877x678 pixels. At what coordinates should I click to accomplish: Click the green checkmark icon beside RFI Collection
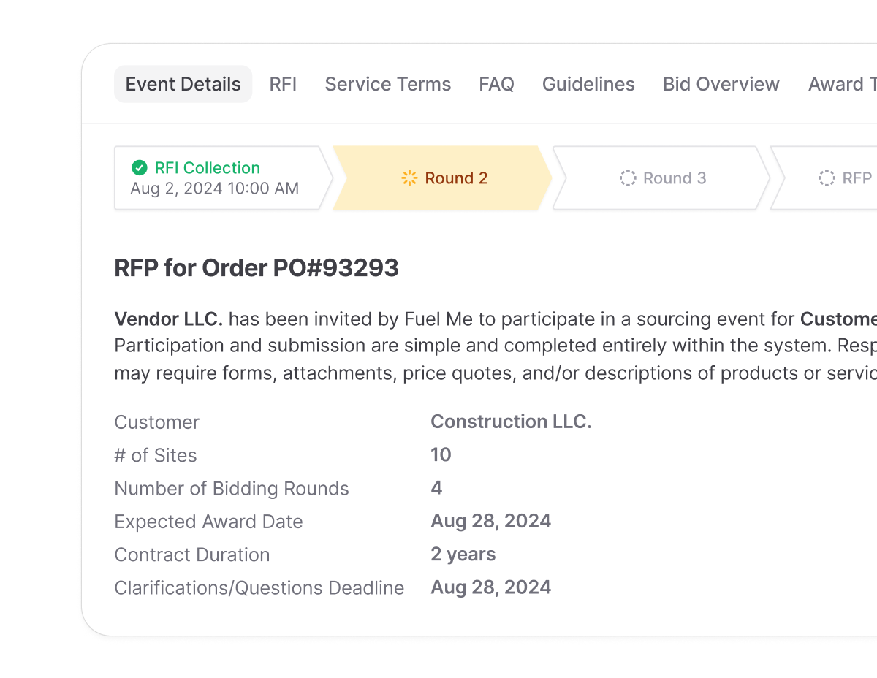(139, 168)
